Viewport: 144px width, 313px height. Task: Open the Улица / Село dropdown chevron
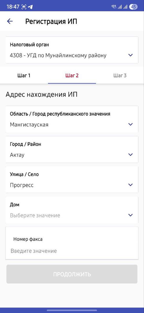click(x=130, y=185)
